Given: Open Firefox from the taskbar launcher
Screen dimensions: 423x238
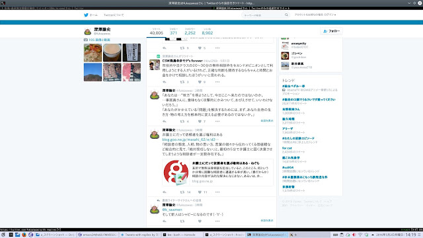Looking at the screenshot, I should pyautogui.click(x=24, y=235).
